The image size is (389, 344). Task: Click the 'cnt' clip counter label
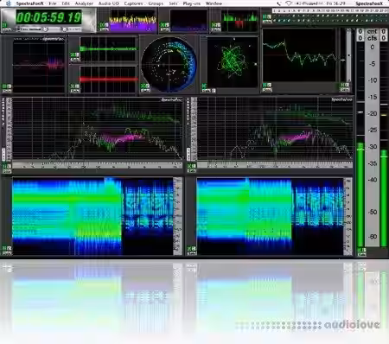[372, 31]
